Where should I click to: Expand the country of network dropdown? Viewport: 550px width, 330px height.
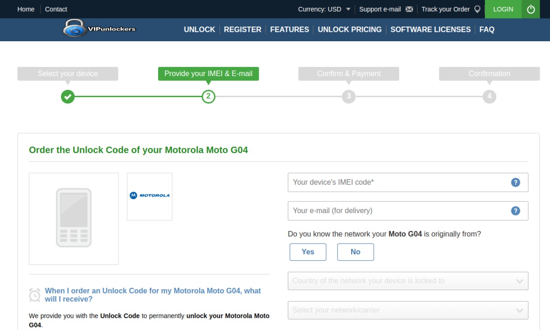(x=408, y=281)
